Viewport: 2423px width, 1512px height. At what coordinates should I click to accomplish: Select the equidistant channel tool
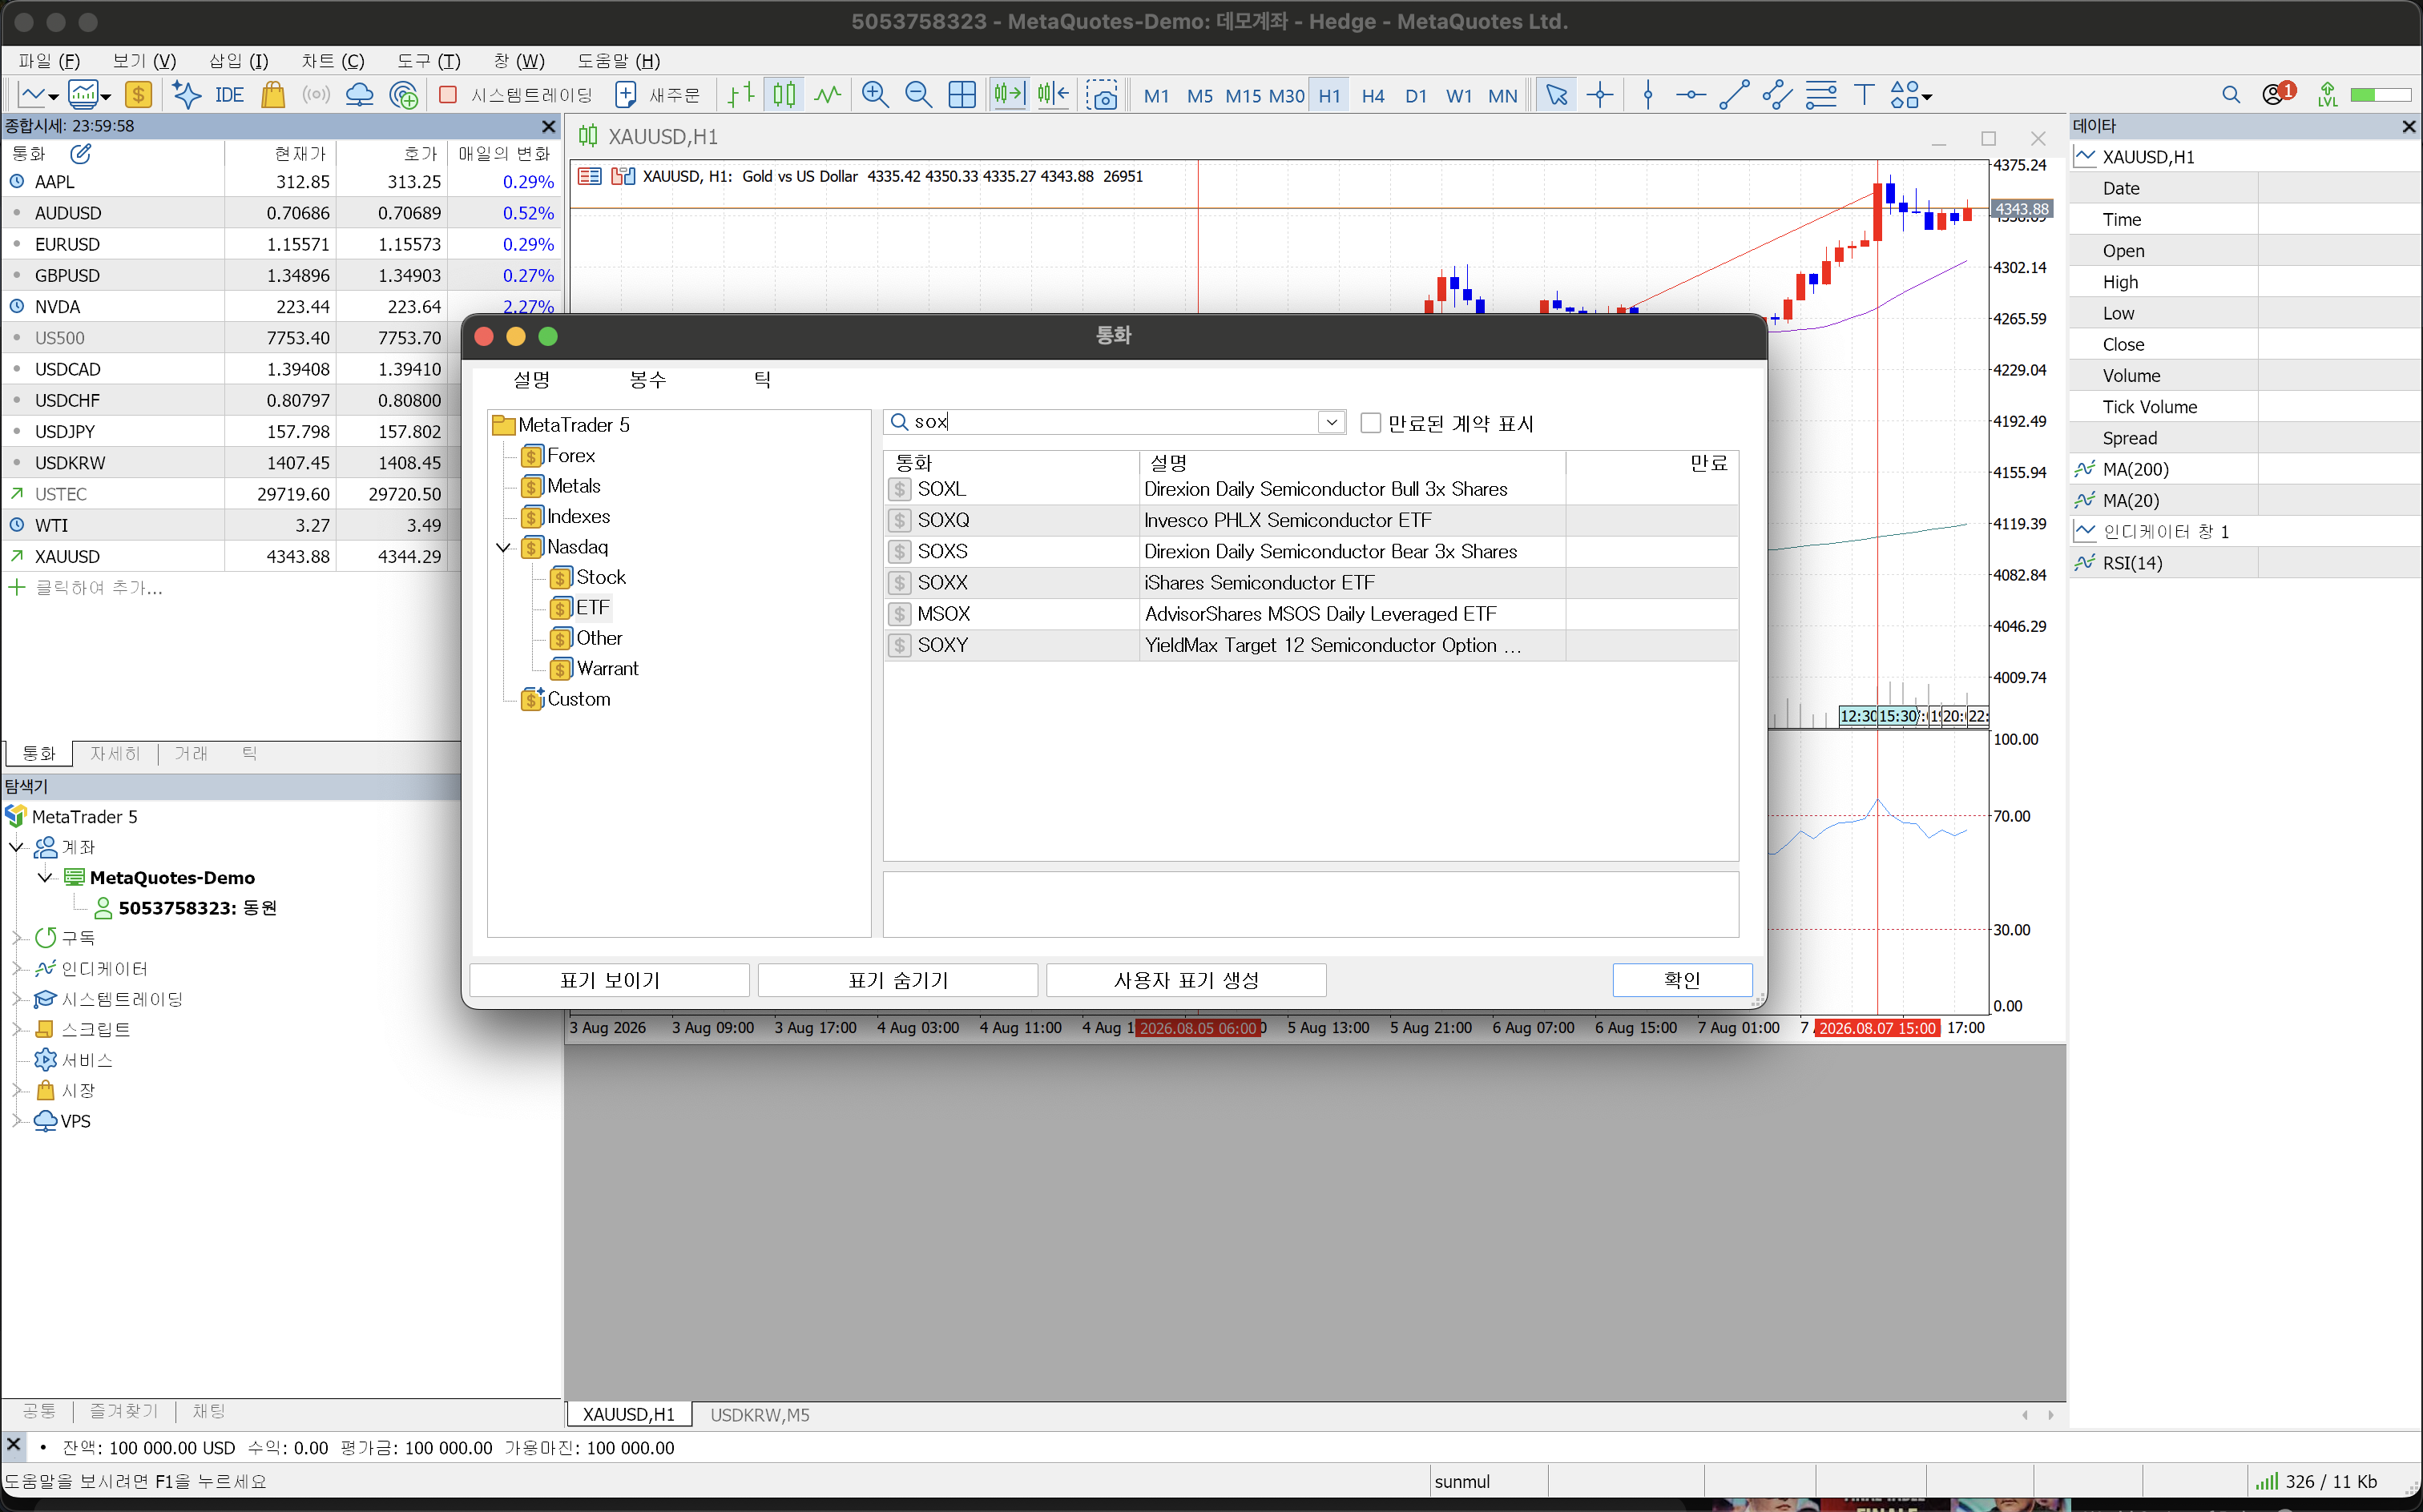pyautogui.click(x=1778, y=95)
